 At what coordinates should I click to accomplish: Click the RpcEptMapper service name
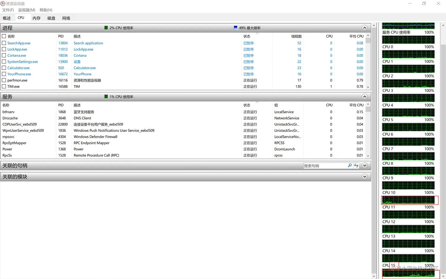(x=14, y=143)
